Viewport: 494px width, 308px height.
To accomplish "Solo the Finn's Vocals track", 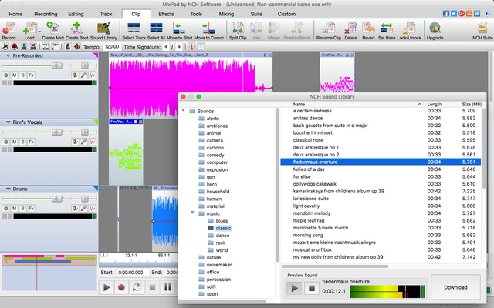I will click(x=22, y=142).
